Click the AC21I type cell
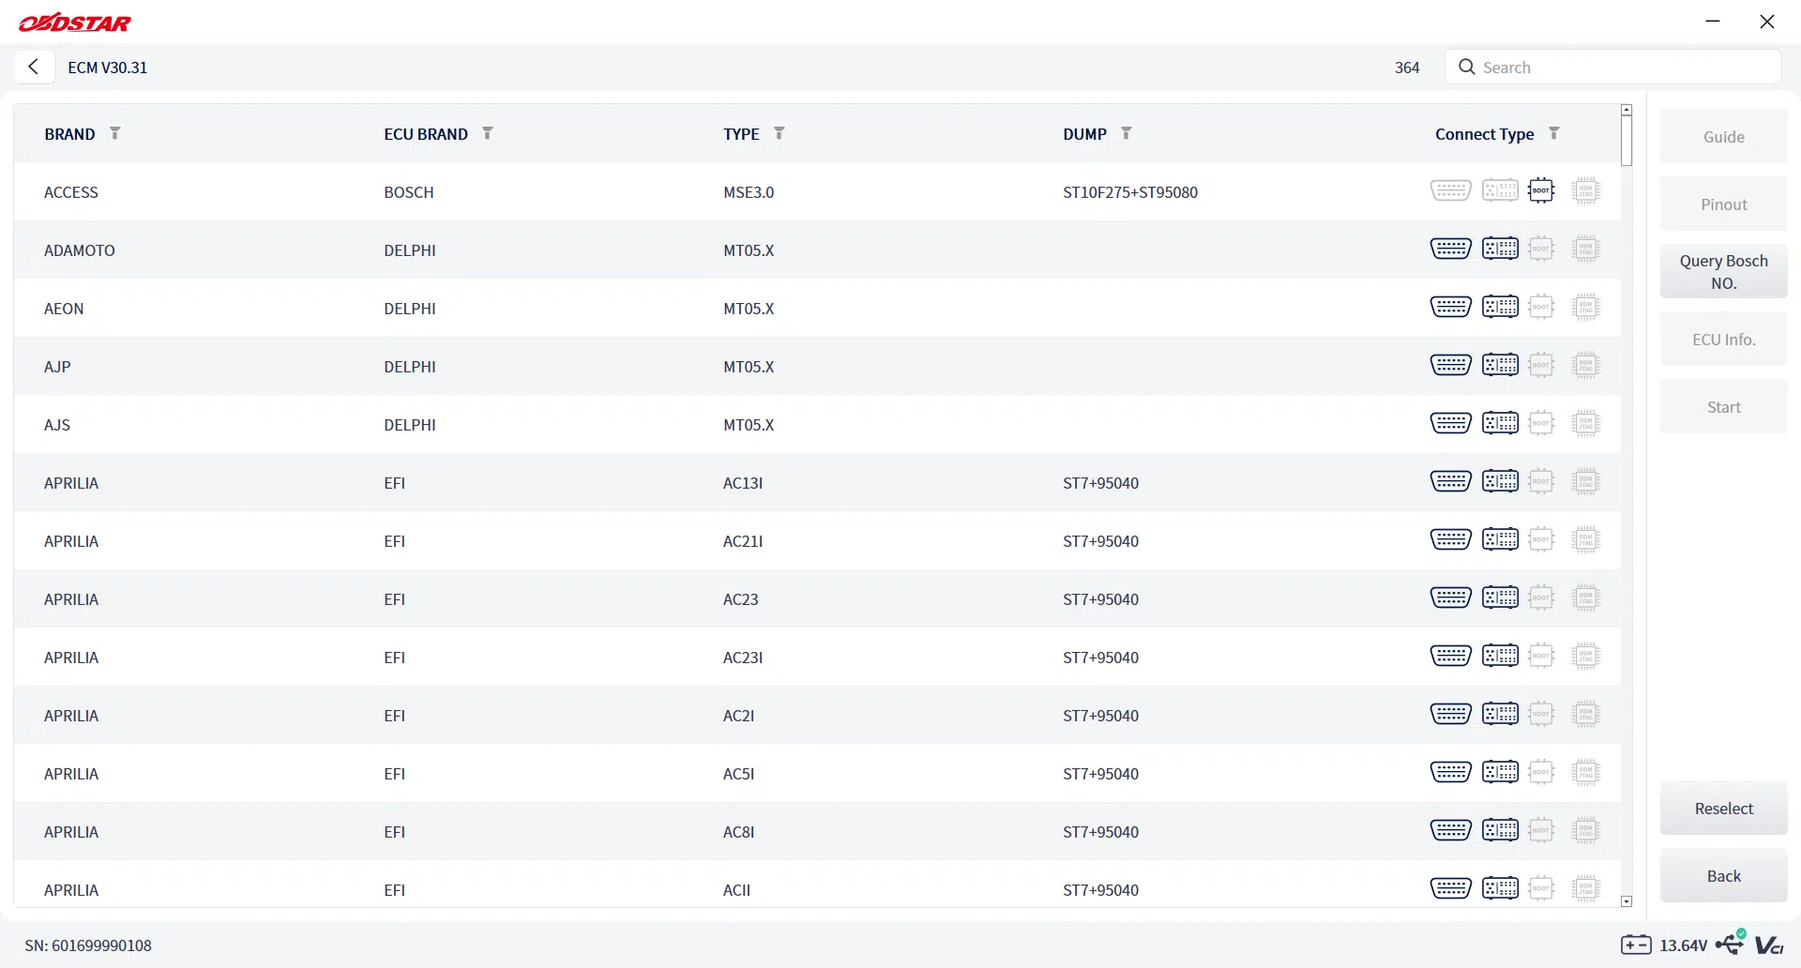 [x=743, y=541]
